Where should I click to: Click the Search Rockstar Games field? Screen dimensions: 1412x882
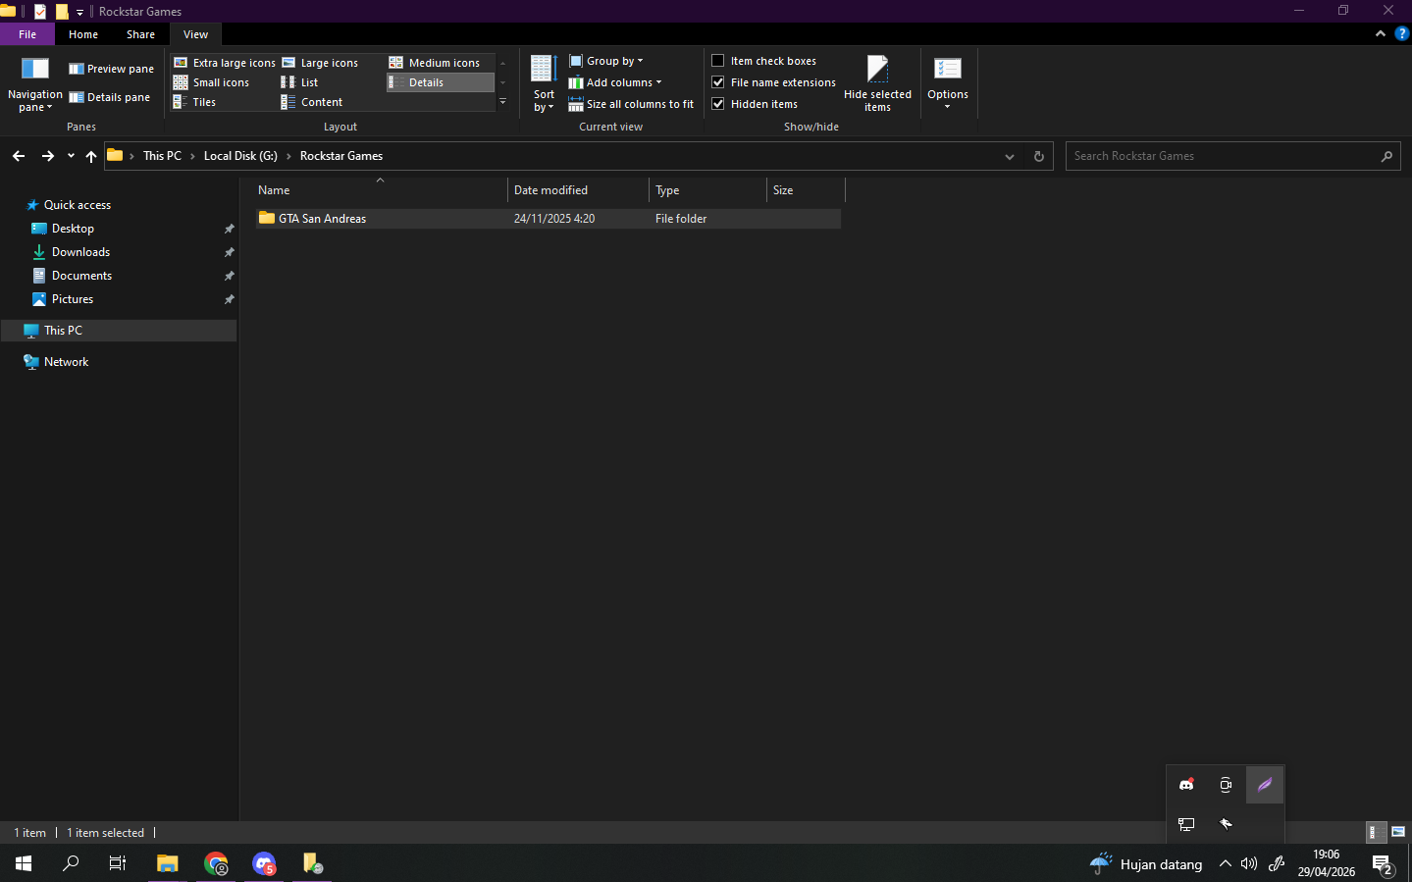[1232, 156]
